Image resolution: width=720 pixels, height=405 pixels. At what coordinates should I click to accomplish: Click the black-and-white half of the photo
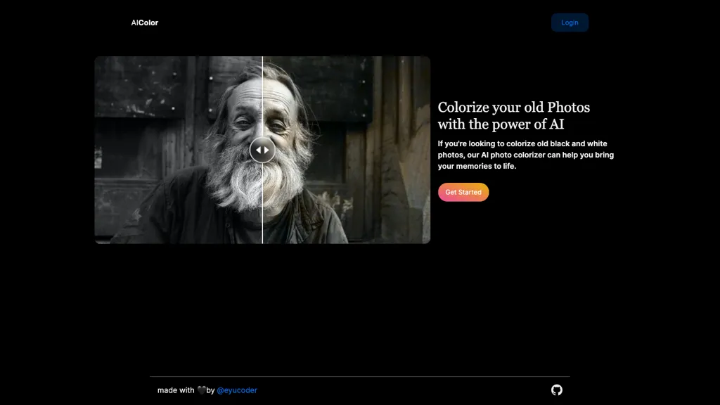178,150
